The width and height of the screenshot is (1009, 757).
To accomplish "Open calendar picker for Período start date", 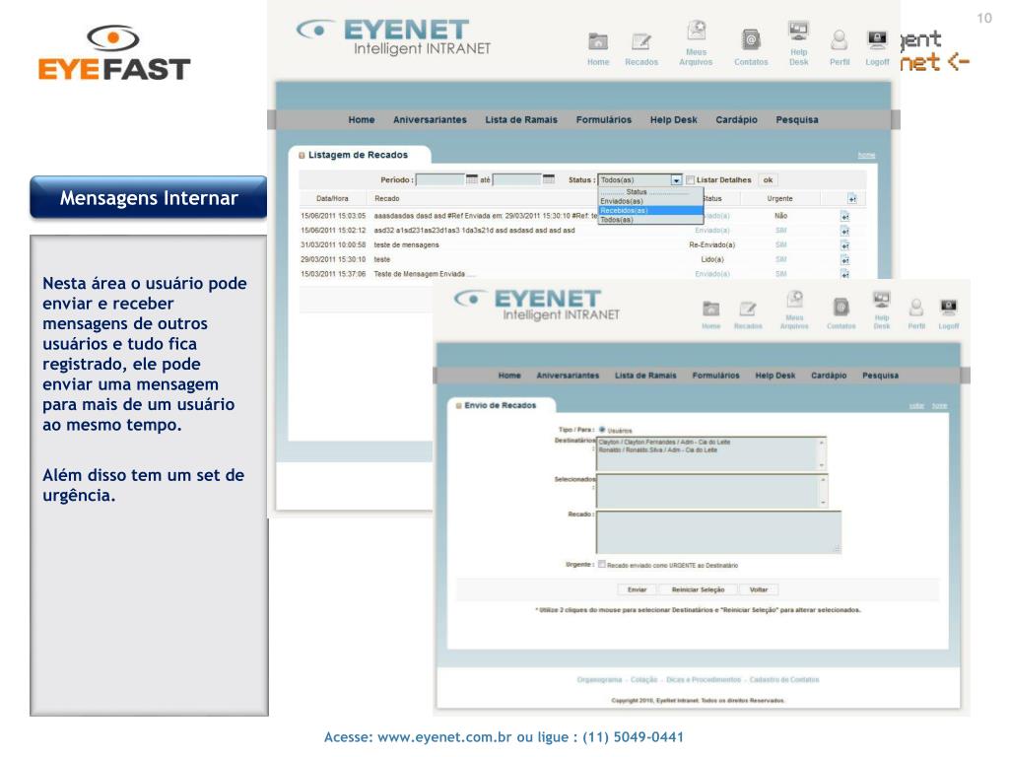I will click(x=472, y=179).
